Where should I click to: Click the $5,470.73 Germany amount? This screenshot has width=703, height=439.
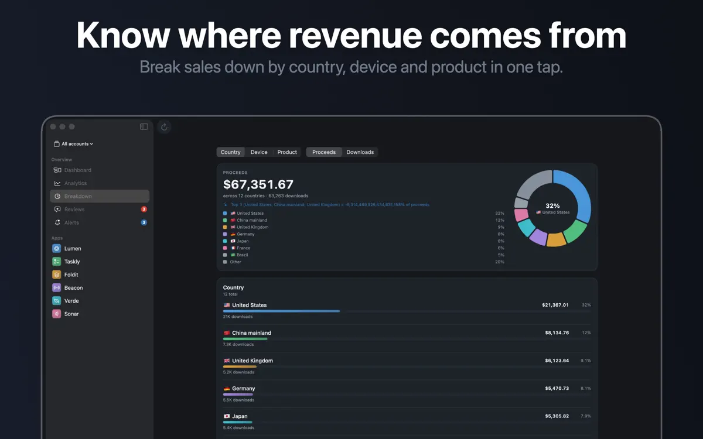(557, 389)
